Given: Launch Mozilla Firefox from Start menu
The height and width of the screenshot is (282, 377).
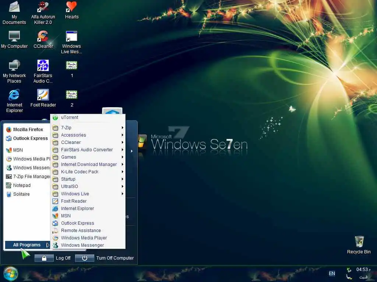Looking at the screenshot, I should coord(27,130).
